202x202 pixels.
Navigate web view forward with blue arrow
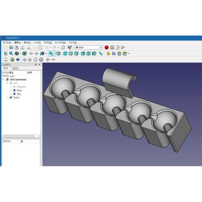[18, 59]
